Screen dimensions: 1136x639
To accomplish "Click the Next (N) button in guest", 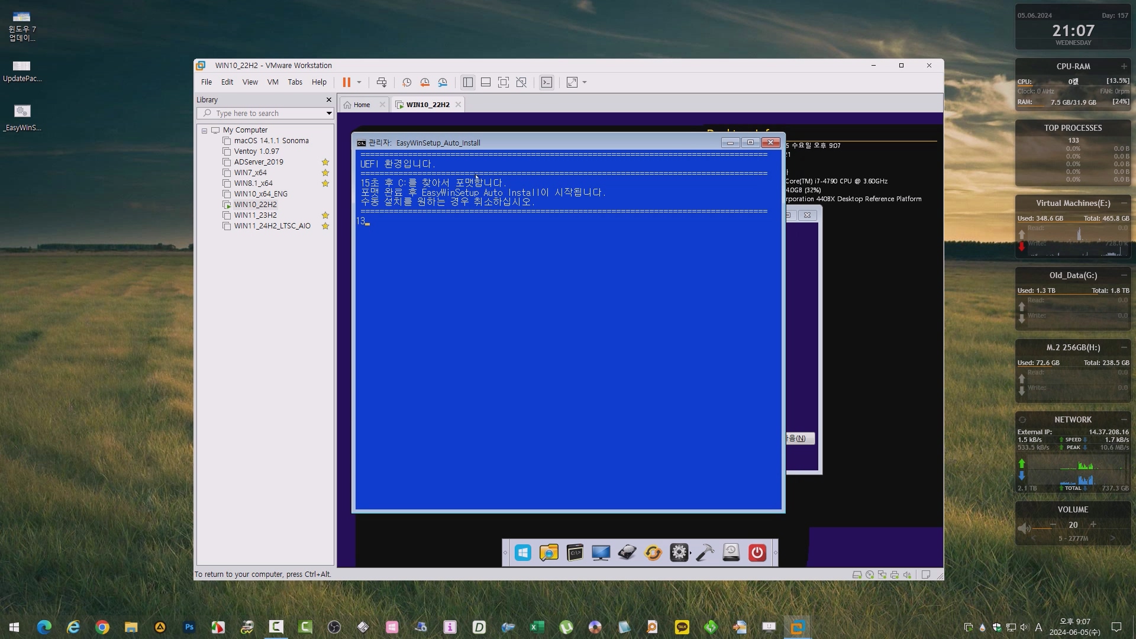I will click(799, 438).
